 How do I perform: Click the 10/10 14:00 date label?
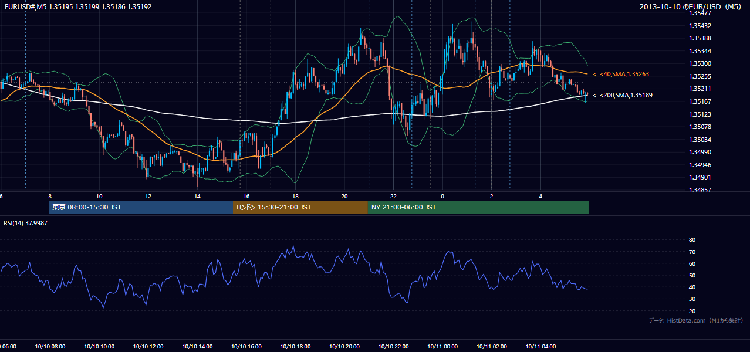click(198, 347)
